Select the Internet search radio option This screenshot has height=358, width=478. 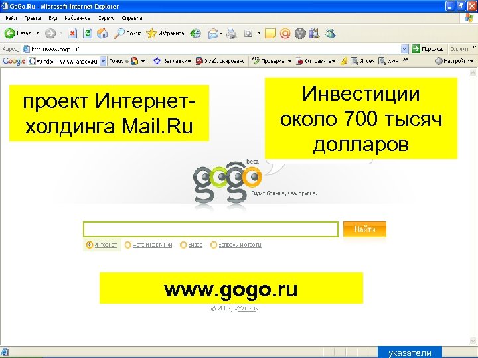[x=90, y=245]
